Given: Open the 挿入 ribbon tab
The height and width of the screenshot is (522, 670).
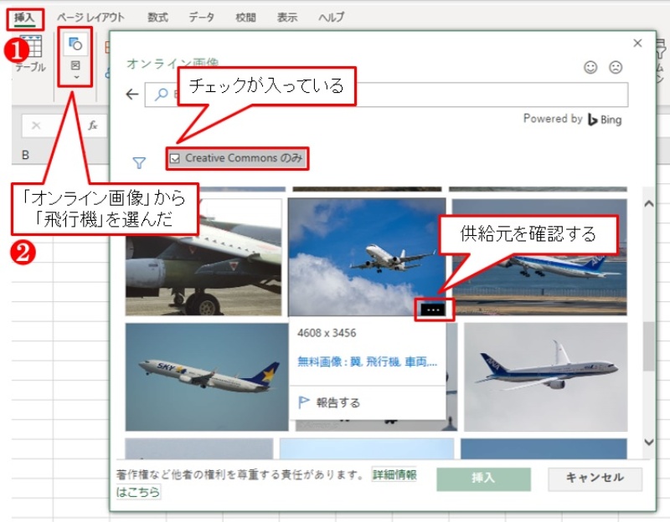Looking at the screenshot, I should point(24,17).
